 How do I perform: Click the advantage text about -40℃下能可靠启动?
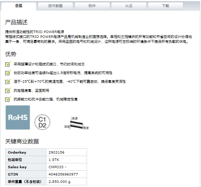point(70,81)
